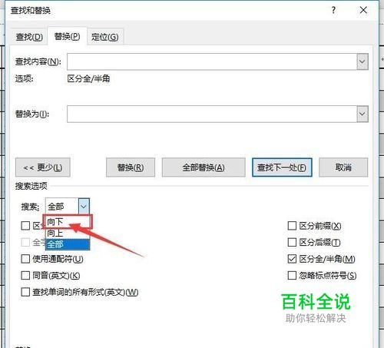Uncheck the 区分全/半角(M) checkbox

pyautogui.click(x=292, y=259)
